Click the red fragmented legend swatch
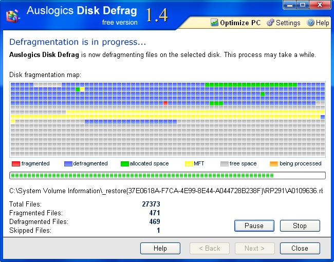 tap(16, 164)
